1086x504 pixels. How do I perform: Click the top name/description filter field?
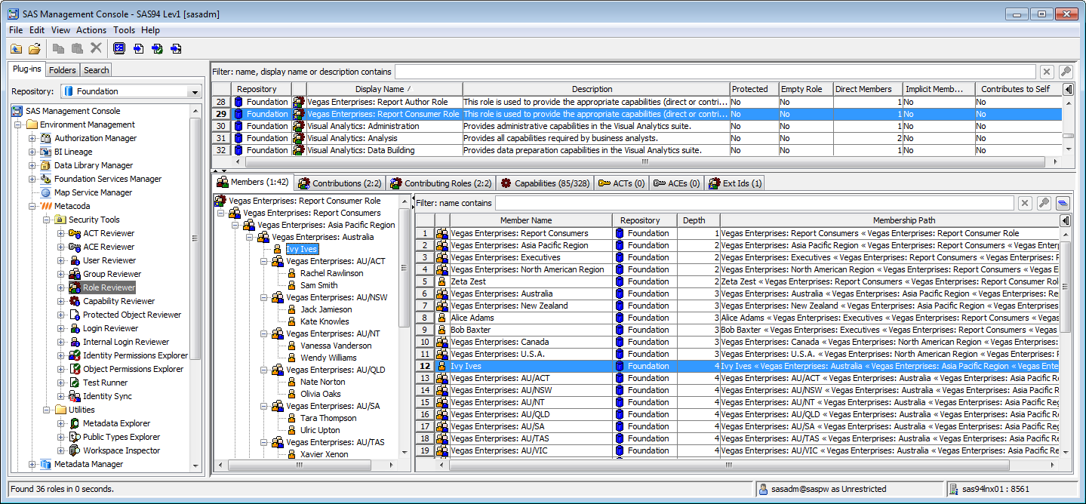715,72
